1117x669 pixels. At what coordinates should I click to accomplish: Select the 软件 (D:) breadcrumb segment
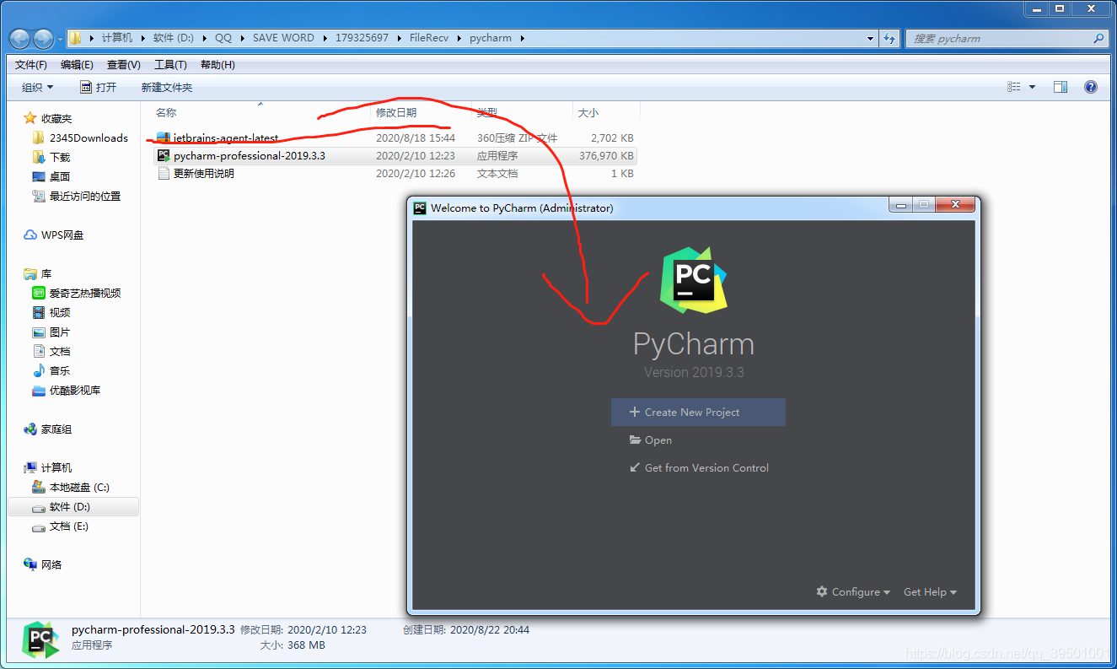(175, 38)
